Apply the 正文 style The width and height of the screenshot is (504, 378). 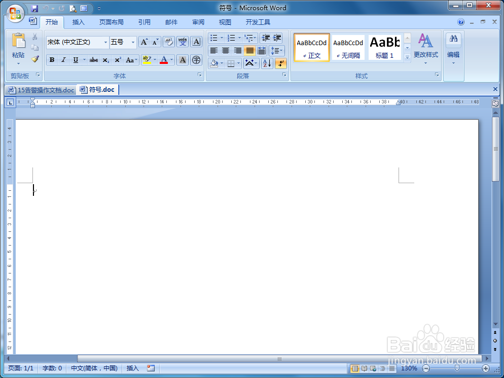tap(311, 48)
